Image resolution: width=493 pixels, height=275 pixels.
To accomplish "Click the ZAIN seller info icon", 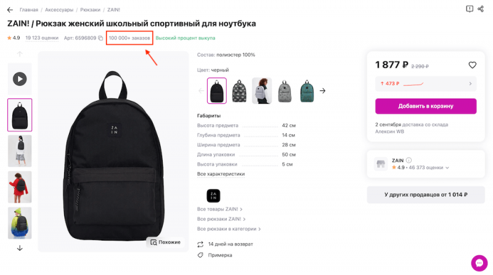I will [x=409, y=160].
